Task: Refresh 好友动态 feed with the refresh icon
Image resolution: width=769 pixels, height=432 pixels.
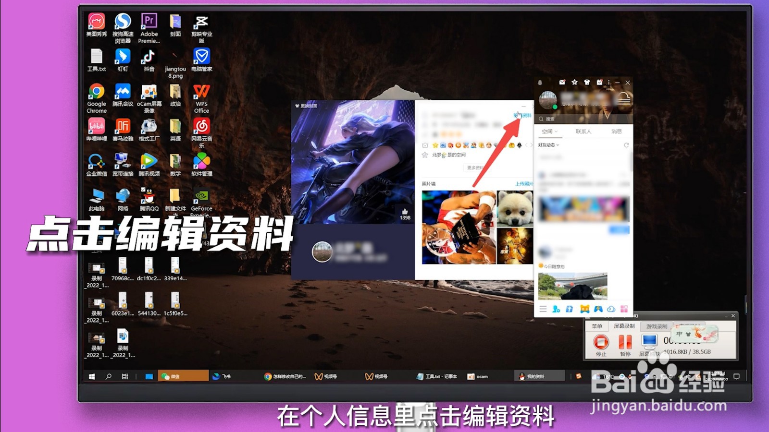Action: 626,145
